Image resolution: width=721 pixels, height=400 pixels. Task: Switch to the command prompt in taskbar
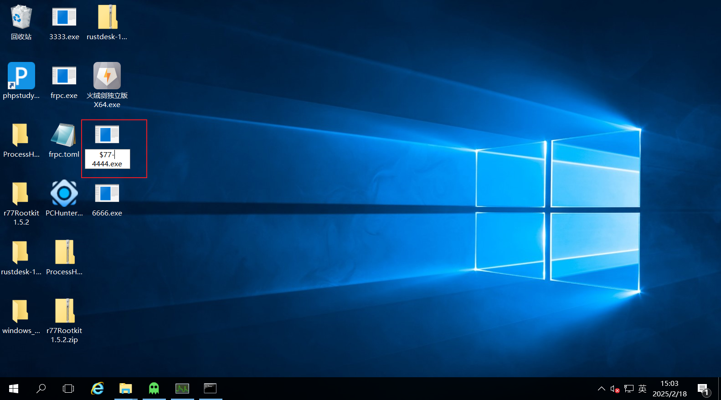[210, 389]
